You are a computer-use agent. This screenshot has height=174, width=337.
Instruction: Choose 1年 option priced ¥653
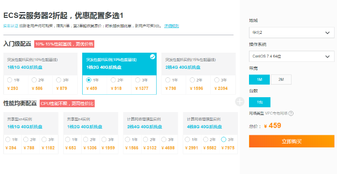[68, 140]
